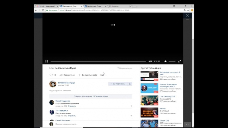Unmute the video with speaker icon
The height and width of the screenshot is (128, 228).
point(166,61)
